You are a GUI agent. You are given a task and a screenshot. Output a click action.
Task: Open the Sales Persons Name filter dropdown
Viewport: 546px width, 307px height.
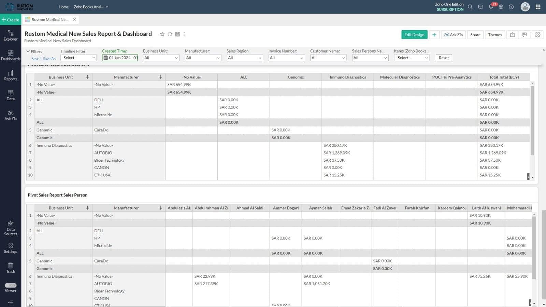click(x=370, y=58)
